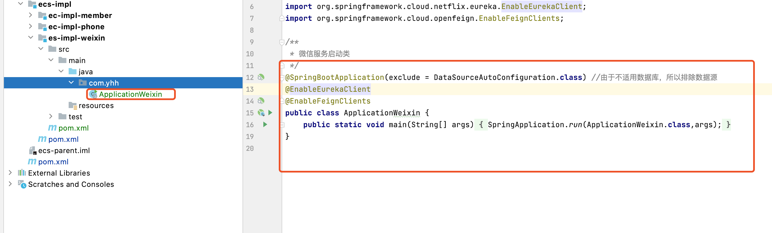Expand the ec-impl-phone module
772x233 pixels.
pyautogui.click(x=31, y=26)
